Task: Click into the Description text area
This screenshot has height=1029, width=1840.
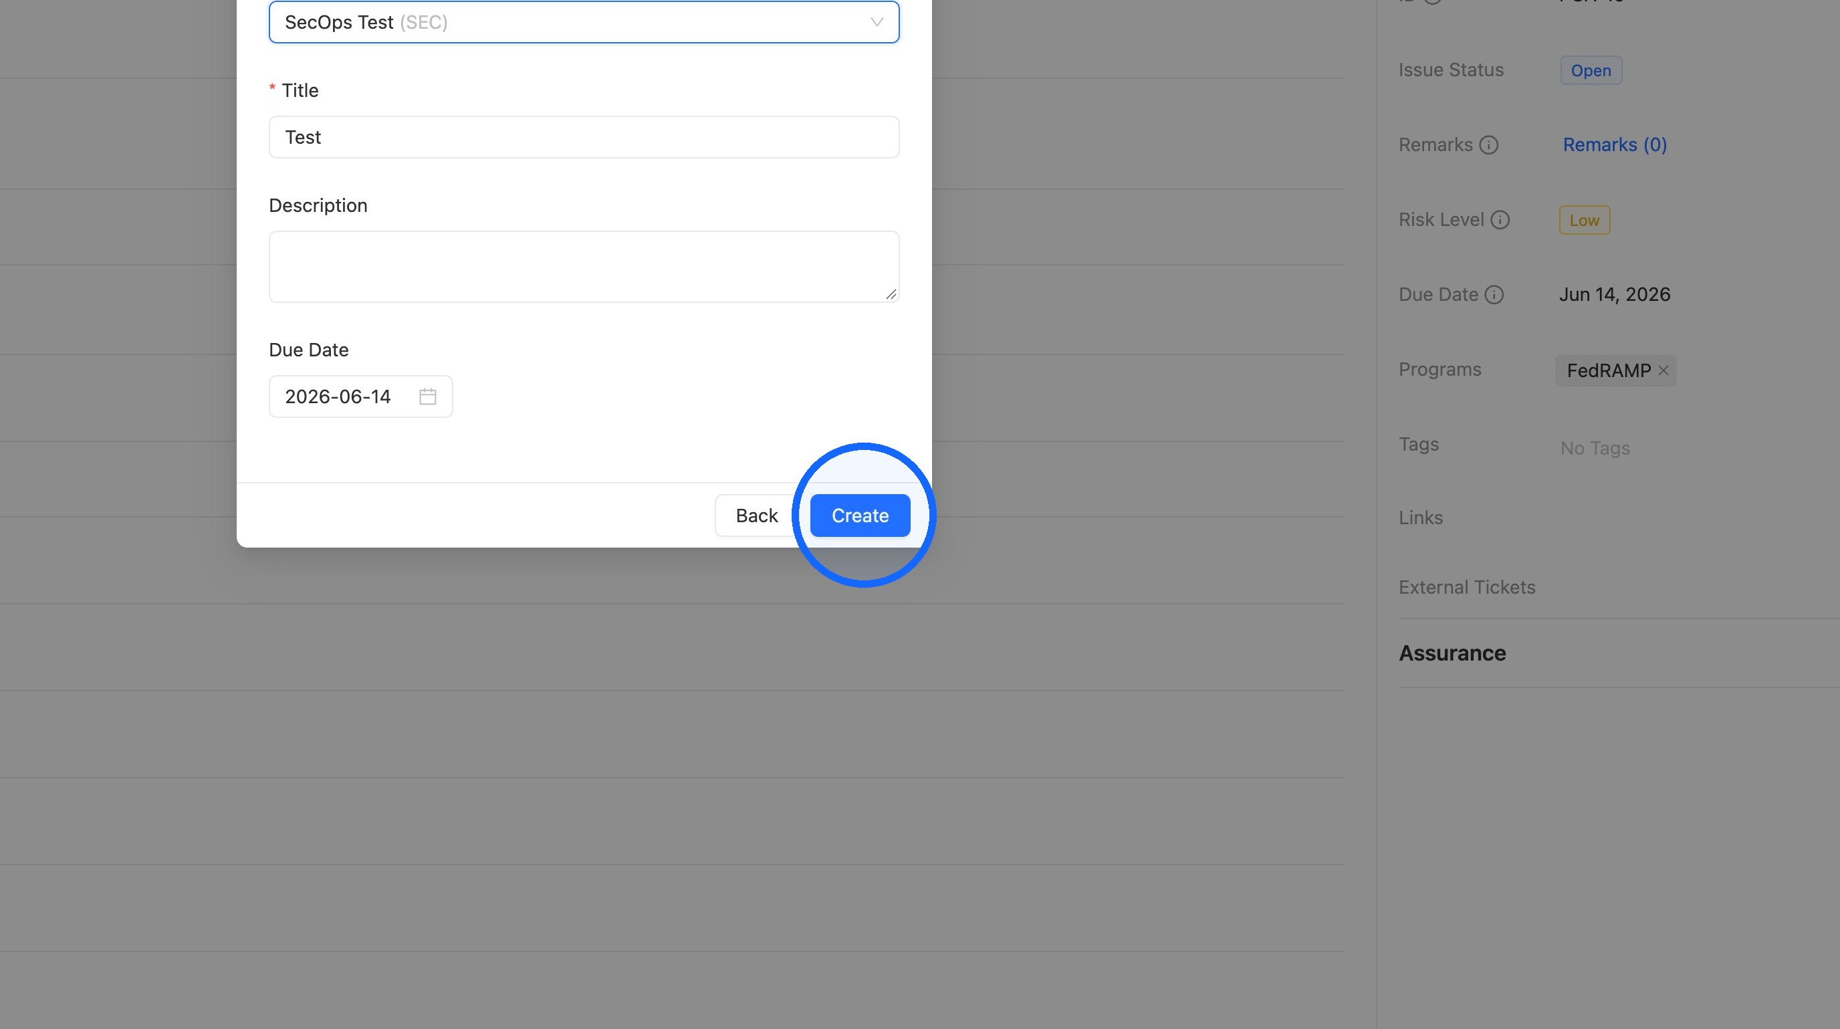Action: 584,266
